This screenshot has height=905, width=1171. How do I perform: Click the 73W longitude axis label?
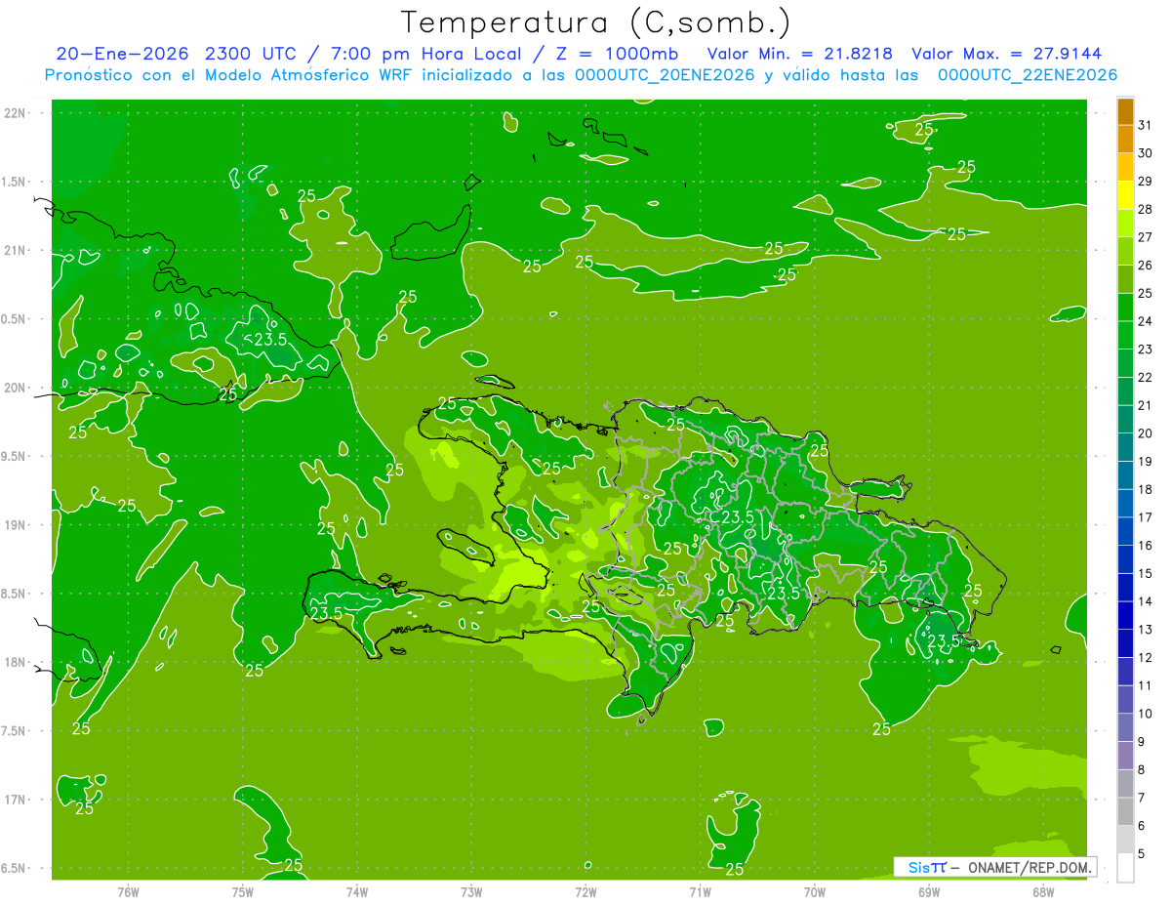tap(471, 891)
